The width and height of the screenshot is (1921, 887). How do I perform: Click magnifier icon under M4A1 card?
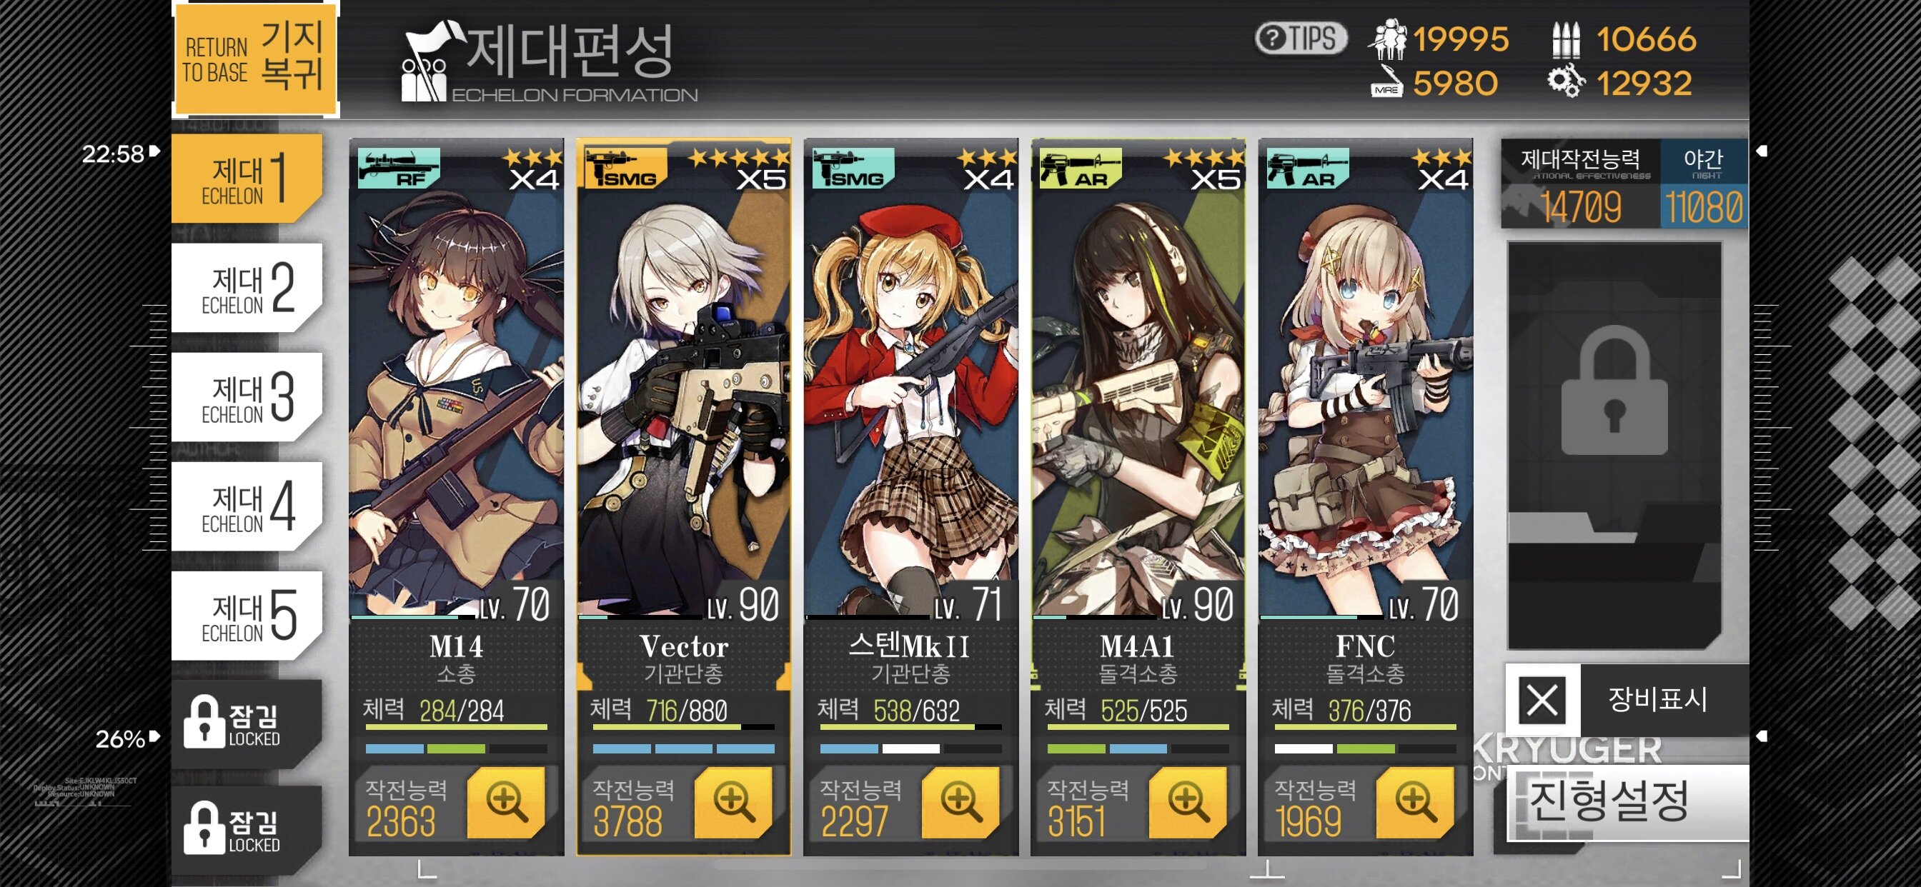1188,803
